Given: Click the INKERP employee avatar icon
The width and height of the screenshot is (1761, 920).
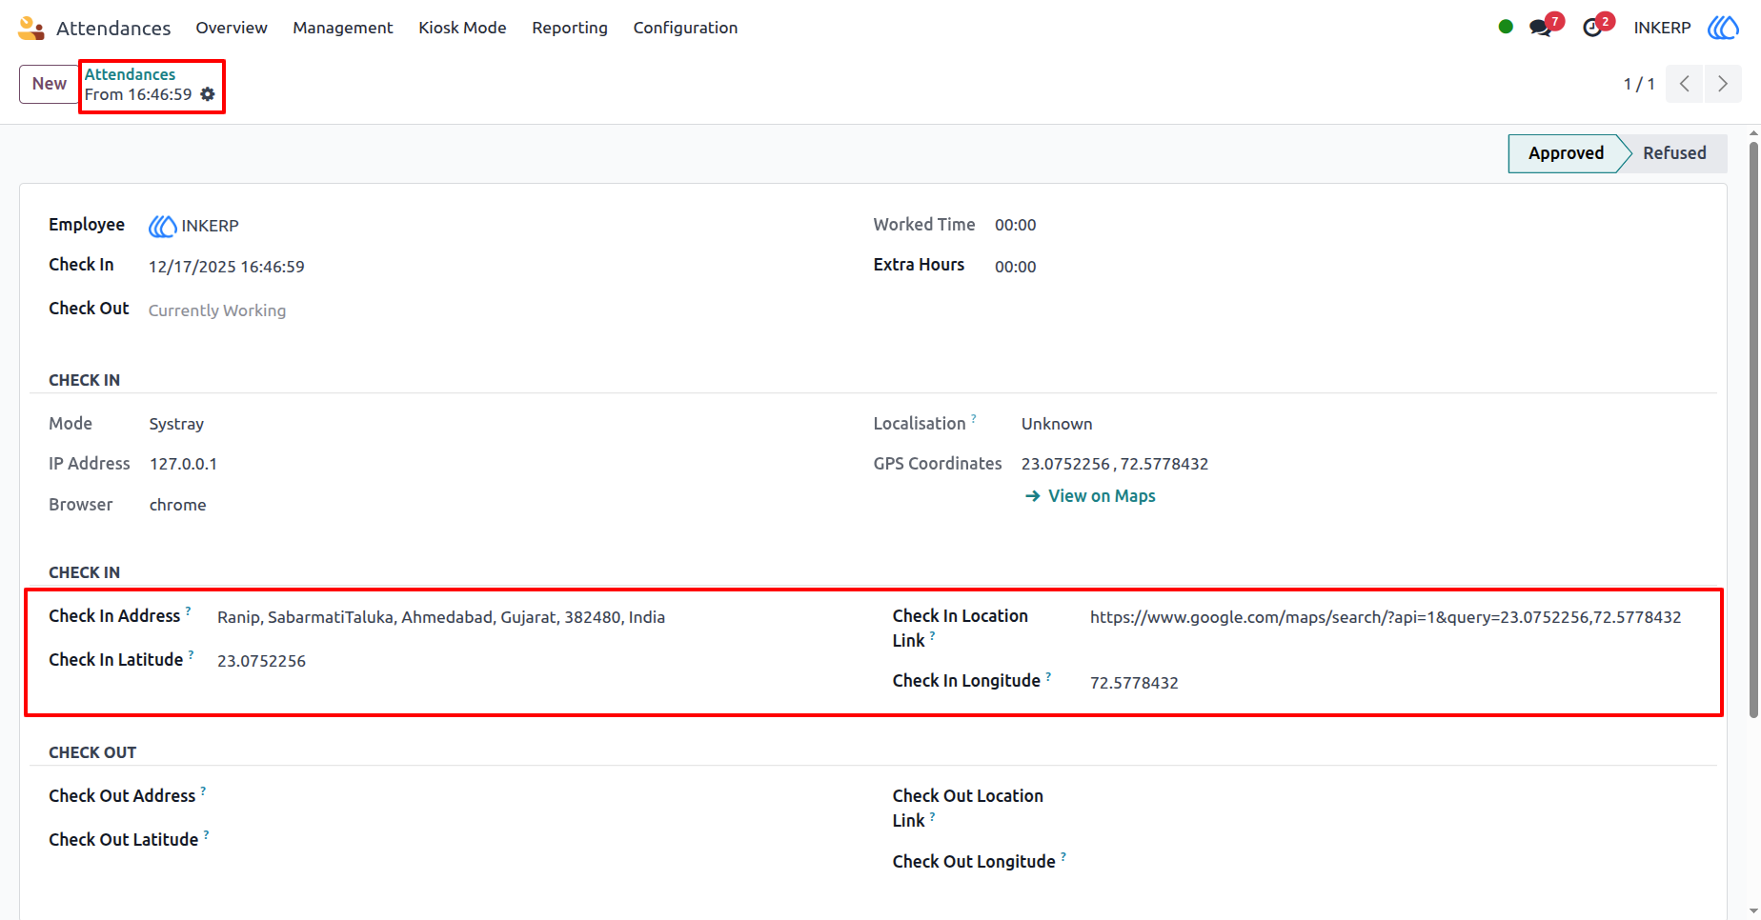Looking at the screenshot, I should pos(162,226).
